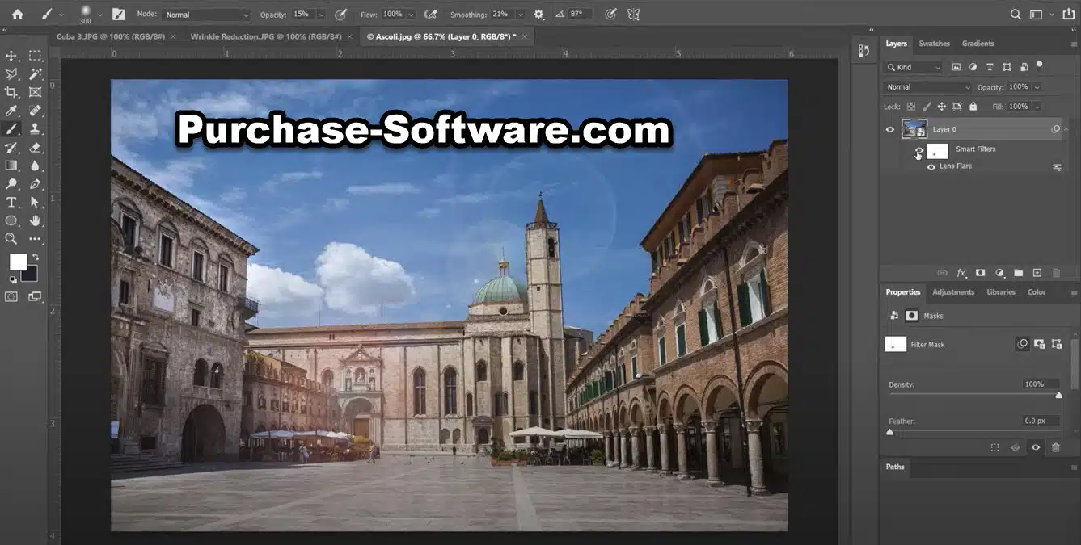Open brush settings gear icon next to Smoothing

(539, 15)
